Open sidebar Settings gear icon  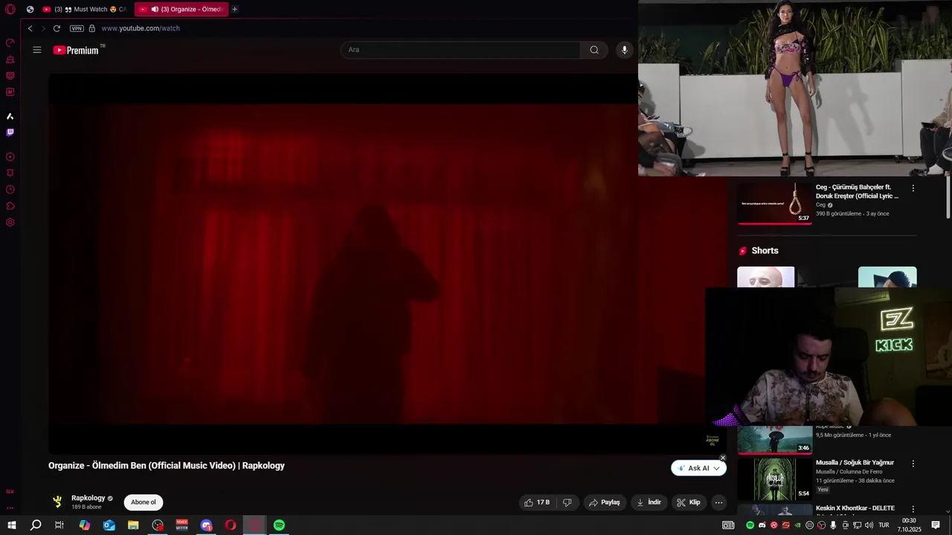click(10, 222)
